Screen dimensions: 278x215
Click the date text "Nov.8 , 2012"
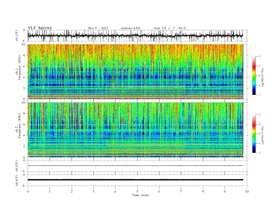(98, 28)
